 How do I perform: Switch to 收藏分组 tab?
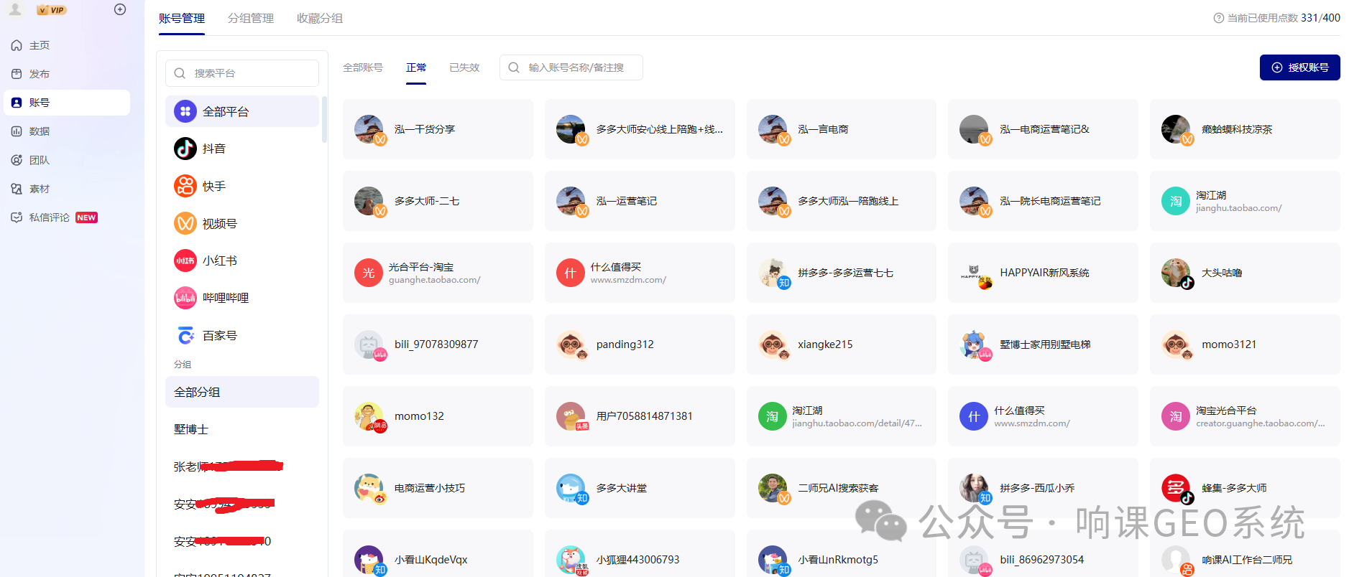[x=320, y=18]
